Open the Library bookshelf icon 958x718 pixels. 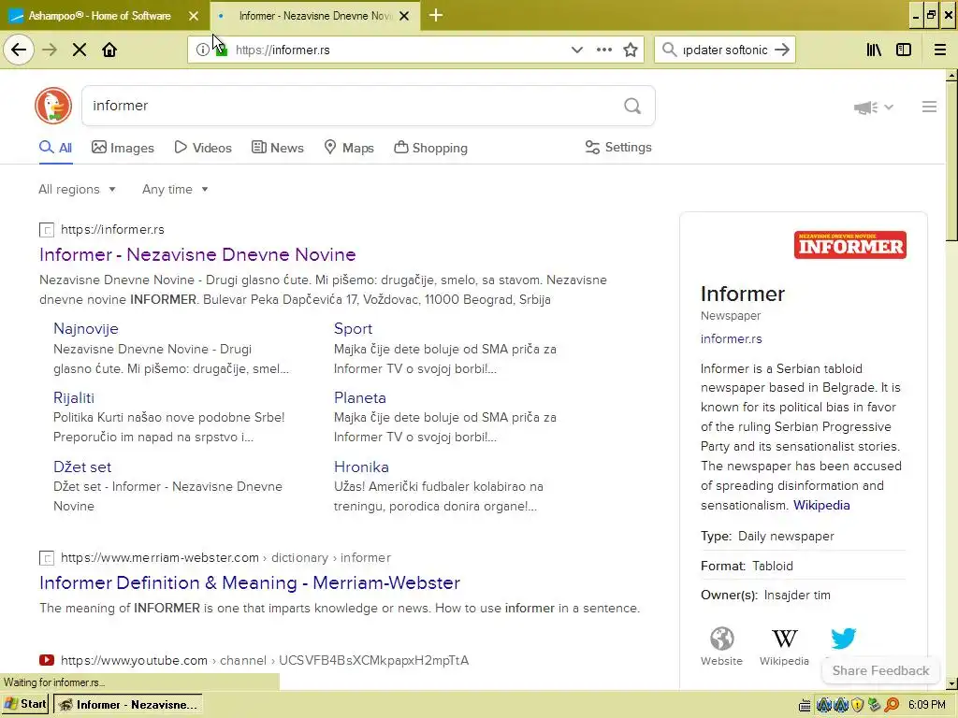[x=874, y=50]
